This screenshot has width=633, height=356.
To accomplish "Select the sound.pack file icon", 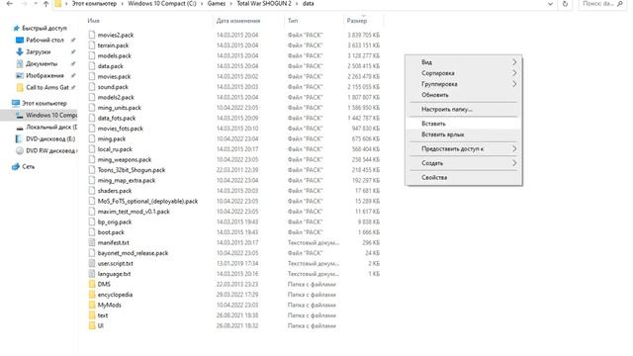I will pyautogui.click(x=92, y=87).
